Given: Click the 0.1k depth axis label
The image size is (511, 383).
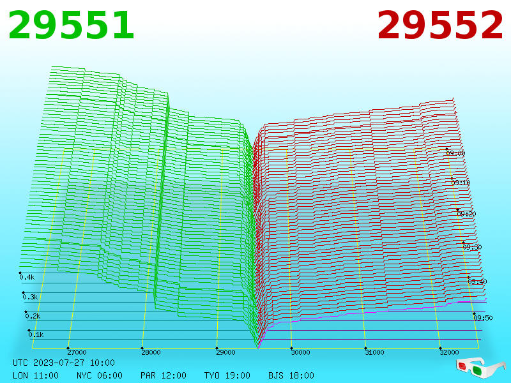Looking at the screenshot, I should point(36,334).
